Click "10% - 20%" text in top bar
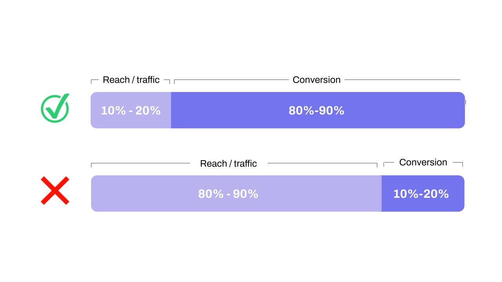Screen dimensions: 502x282 (x=131, y=111)
